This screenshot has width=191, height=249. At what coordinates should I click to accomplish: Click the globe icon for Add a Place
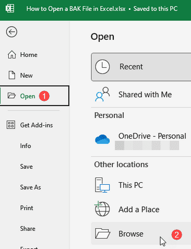click(x=102, y=209)
